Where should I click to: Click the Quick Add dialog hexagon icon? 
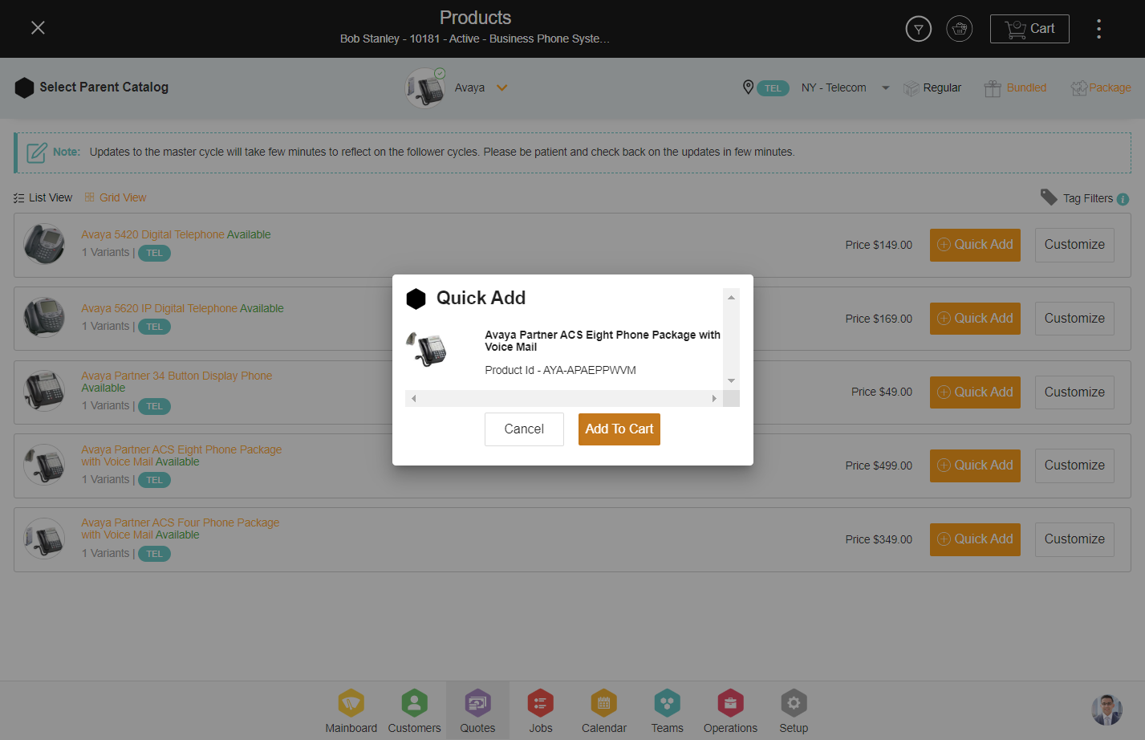[x=416, y=299]
